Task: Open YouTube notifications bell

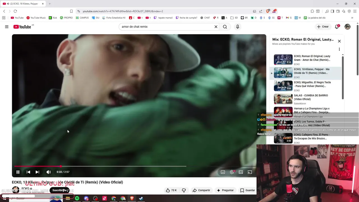Action: coord(337,27)
